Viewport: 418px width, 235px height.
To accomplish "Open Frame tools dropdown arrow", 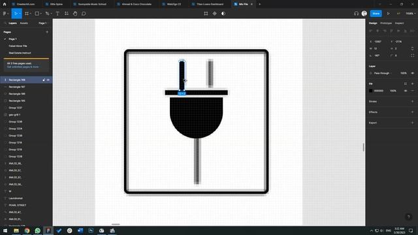I will (31, 14).
